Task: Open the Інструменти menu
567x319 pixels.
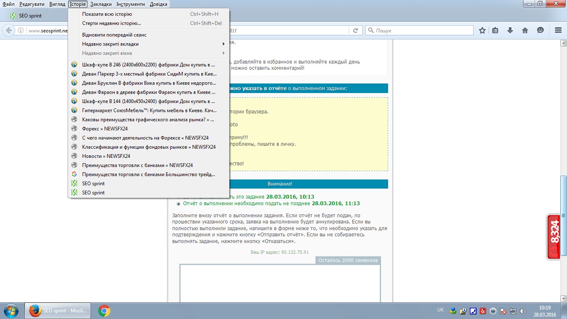Action: (x=131, y=4)
